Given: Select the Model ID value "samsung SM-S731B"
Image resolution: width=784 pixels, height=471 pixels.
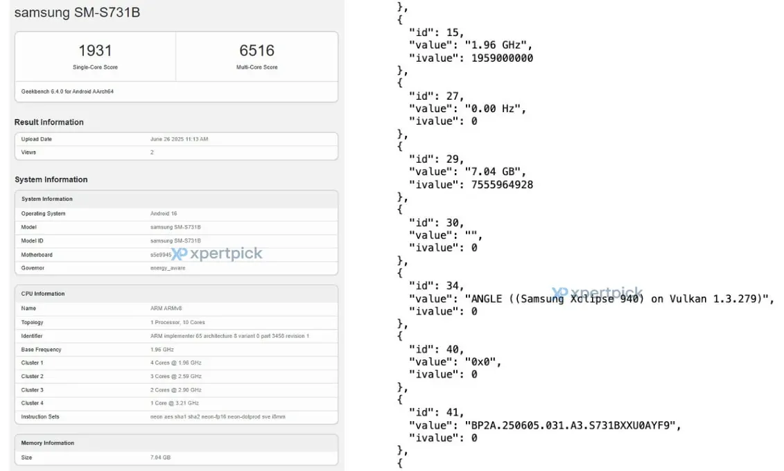Looking at the screenshot, I should [175, 241].
